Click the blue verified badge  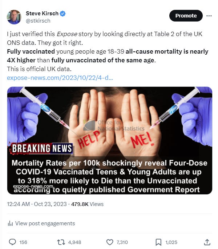[63, 13]
